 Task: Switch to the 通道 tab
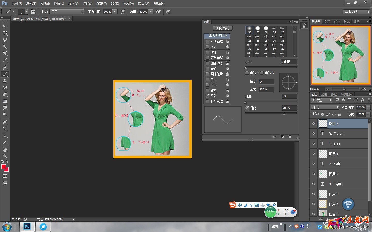point(324,94)
